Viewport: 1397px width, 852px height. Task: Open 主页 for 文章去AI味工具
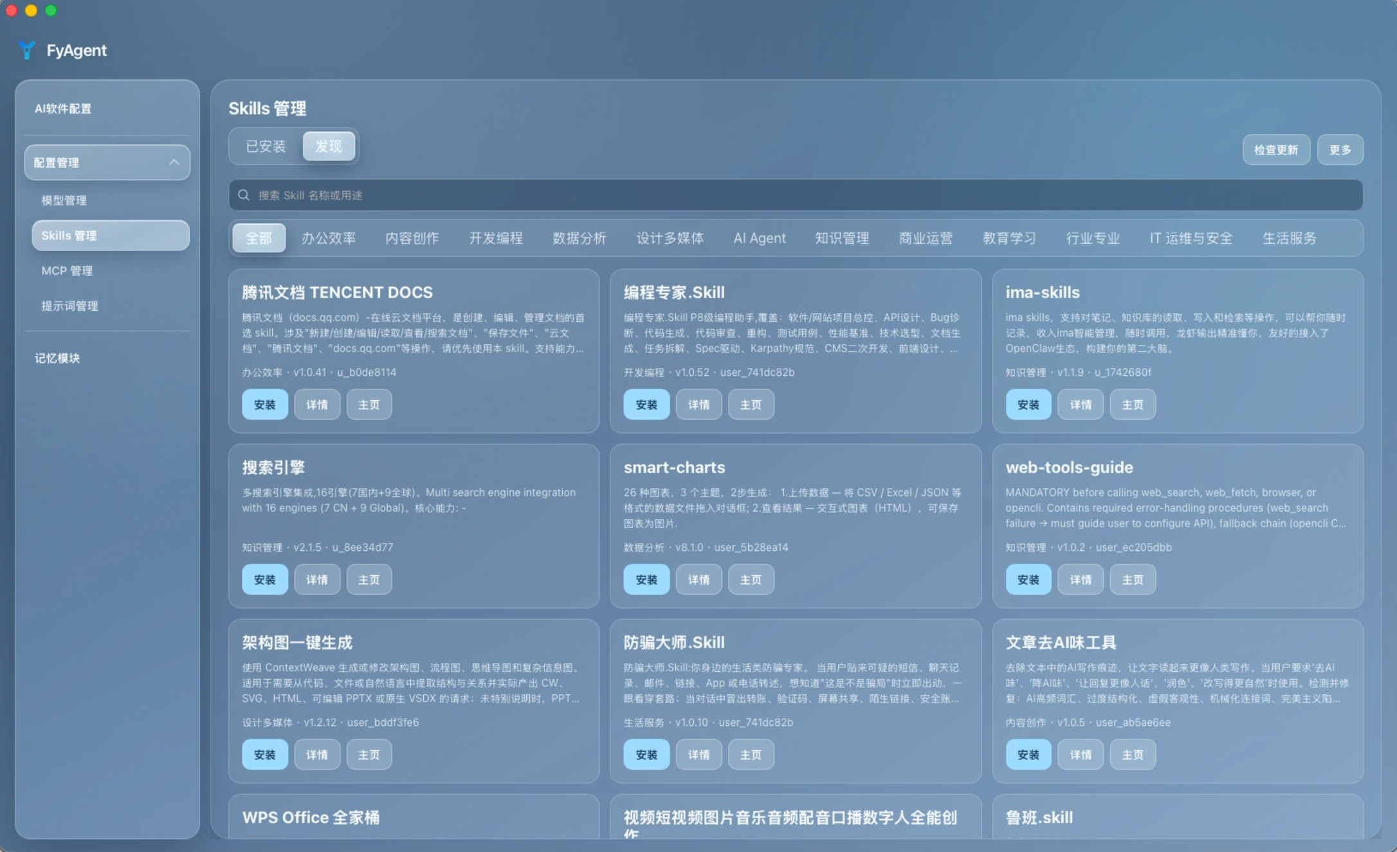click(x=1133, y=755)
